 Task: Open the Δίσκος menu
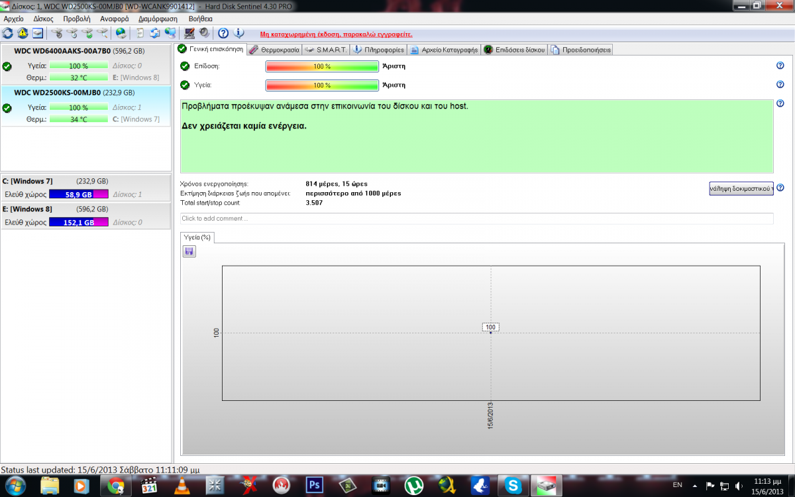43,19
